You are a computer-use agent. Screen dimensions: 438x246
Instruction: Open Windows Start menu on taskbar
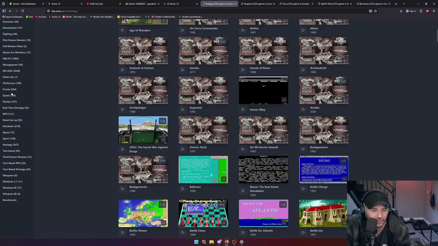click(x=196, y=242)
